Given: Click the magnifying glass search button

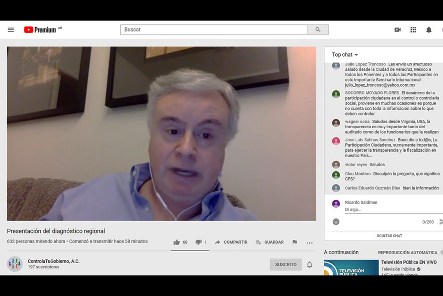Looking at the screenshot, I should tap(318, 30).
